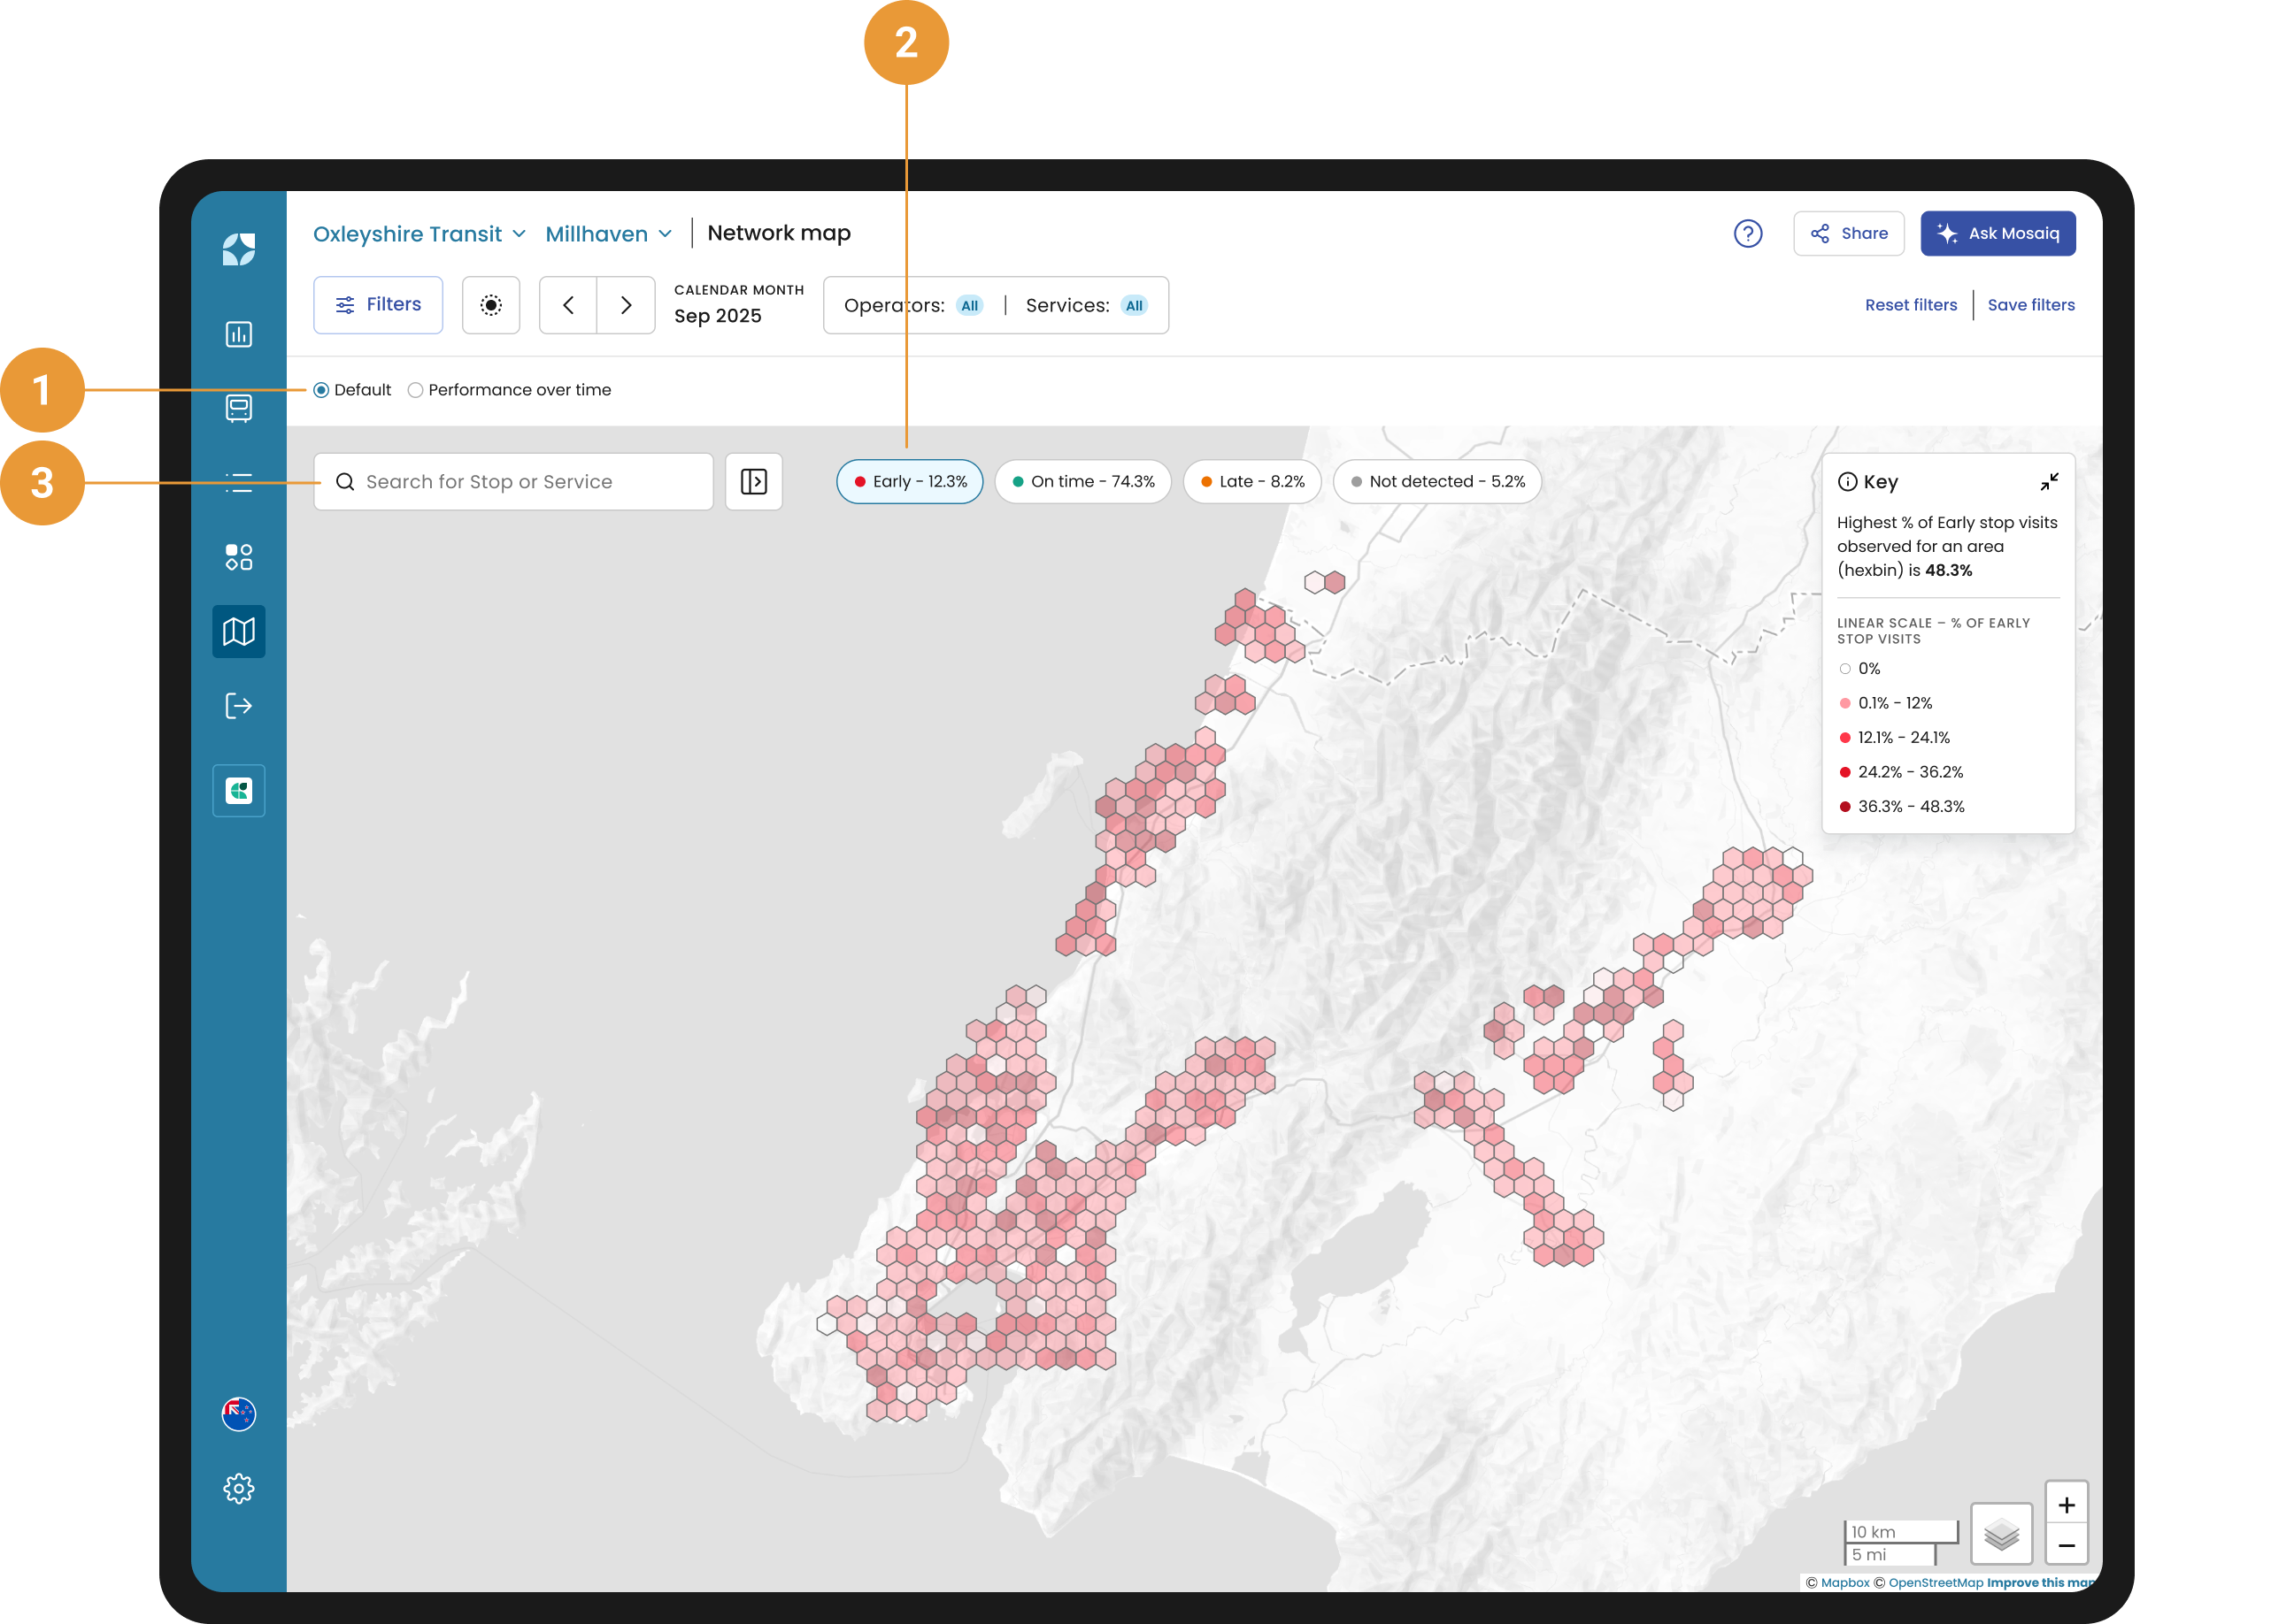Open the bar chart reports sidebar icon
The width and height of the screenshot is (2294, 1624).
point(238,334)
